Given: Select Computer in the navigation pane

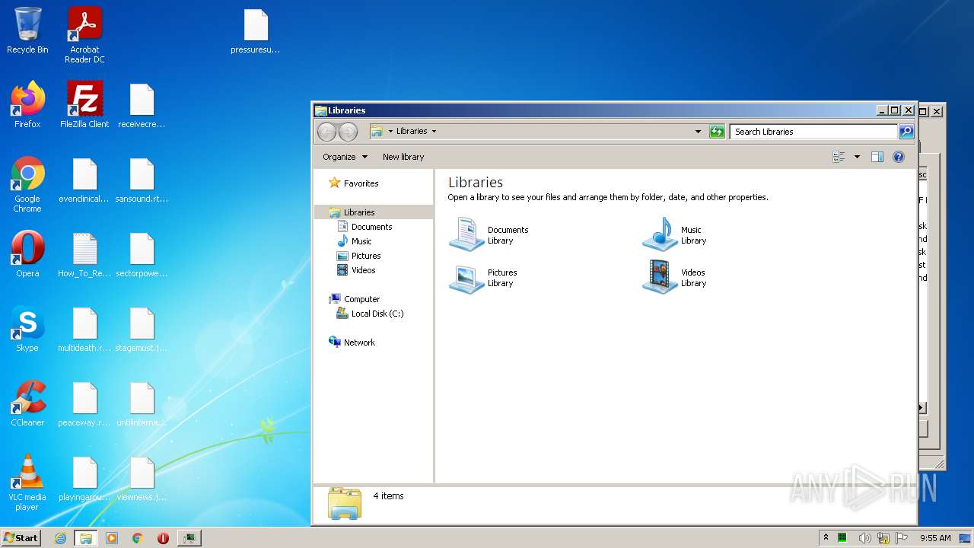Looking at the screenshot, I should [x=361, y=299].
